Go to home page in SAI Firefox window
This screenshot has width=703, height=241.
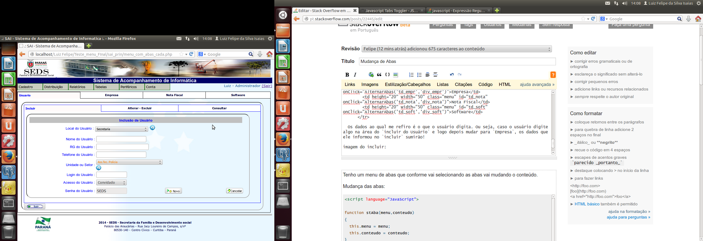[x=270, y=54]
